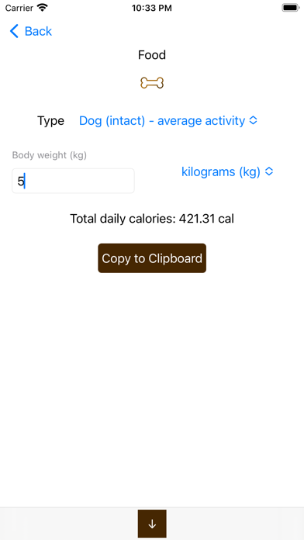Tap the Body weight (kg) field label
This screenshot has width=304, height=540.
50,155
